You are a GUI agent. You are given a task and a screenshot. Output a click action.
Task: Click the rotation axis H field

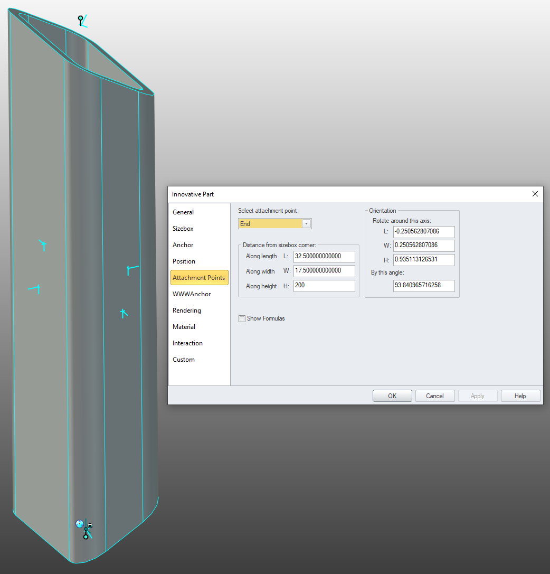coord(424,260)
